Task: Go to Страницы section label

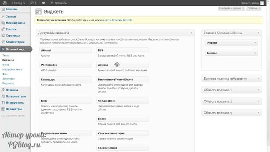Action: [13, 35]
